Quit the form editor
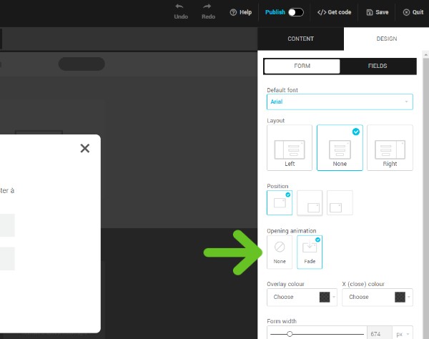429x339 pixels. tap(413, 12)
